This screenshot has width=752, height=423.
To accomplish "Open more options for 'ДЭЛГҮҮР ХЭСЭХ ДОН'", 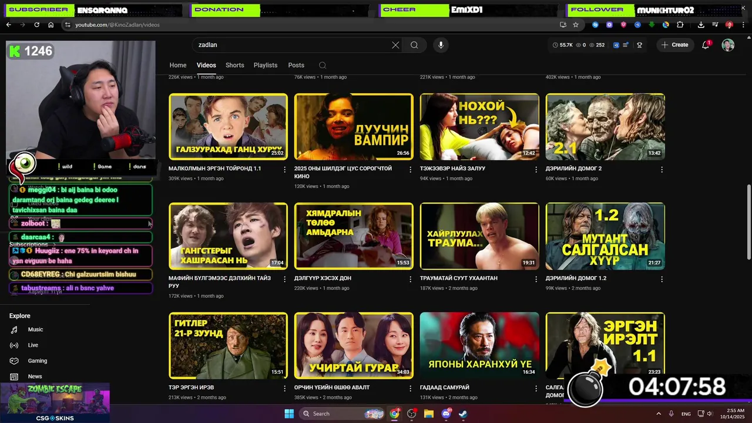I will click(x=411, y=278).
